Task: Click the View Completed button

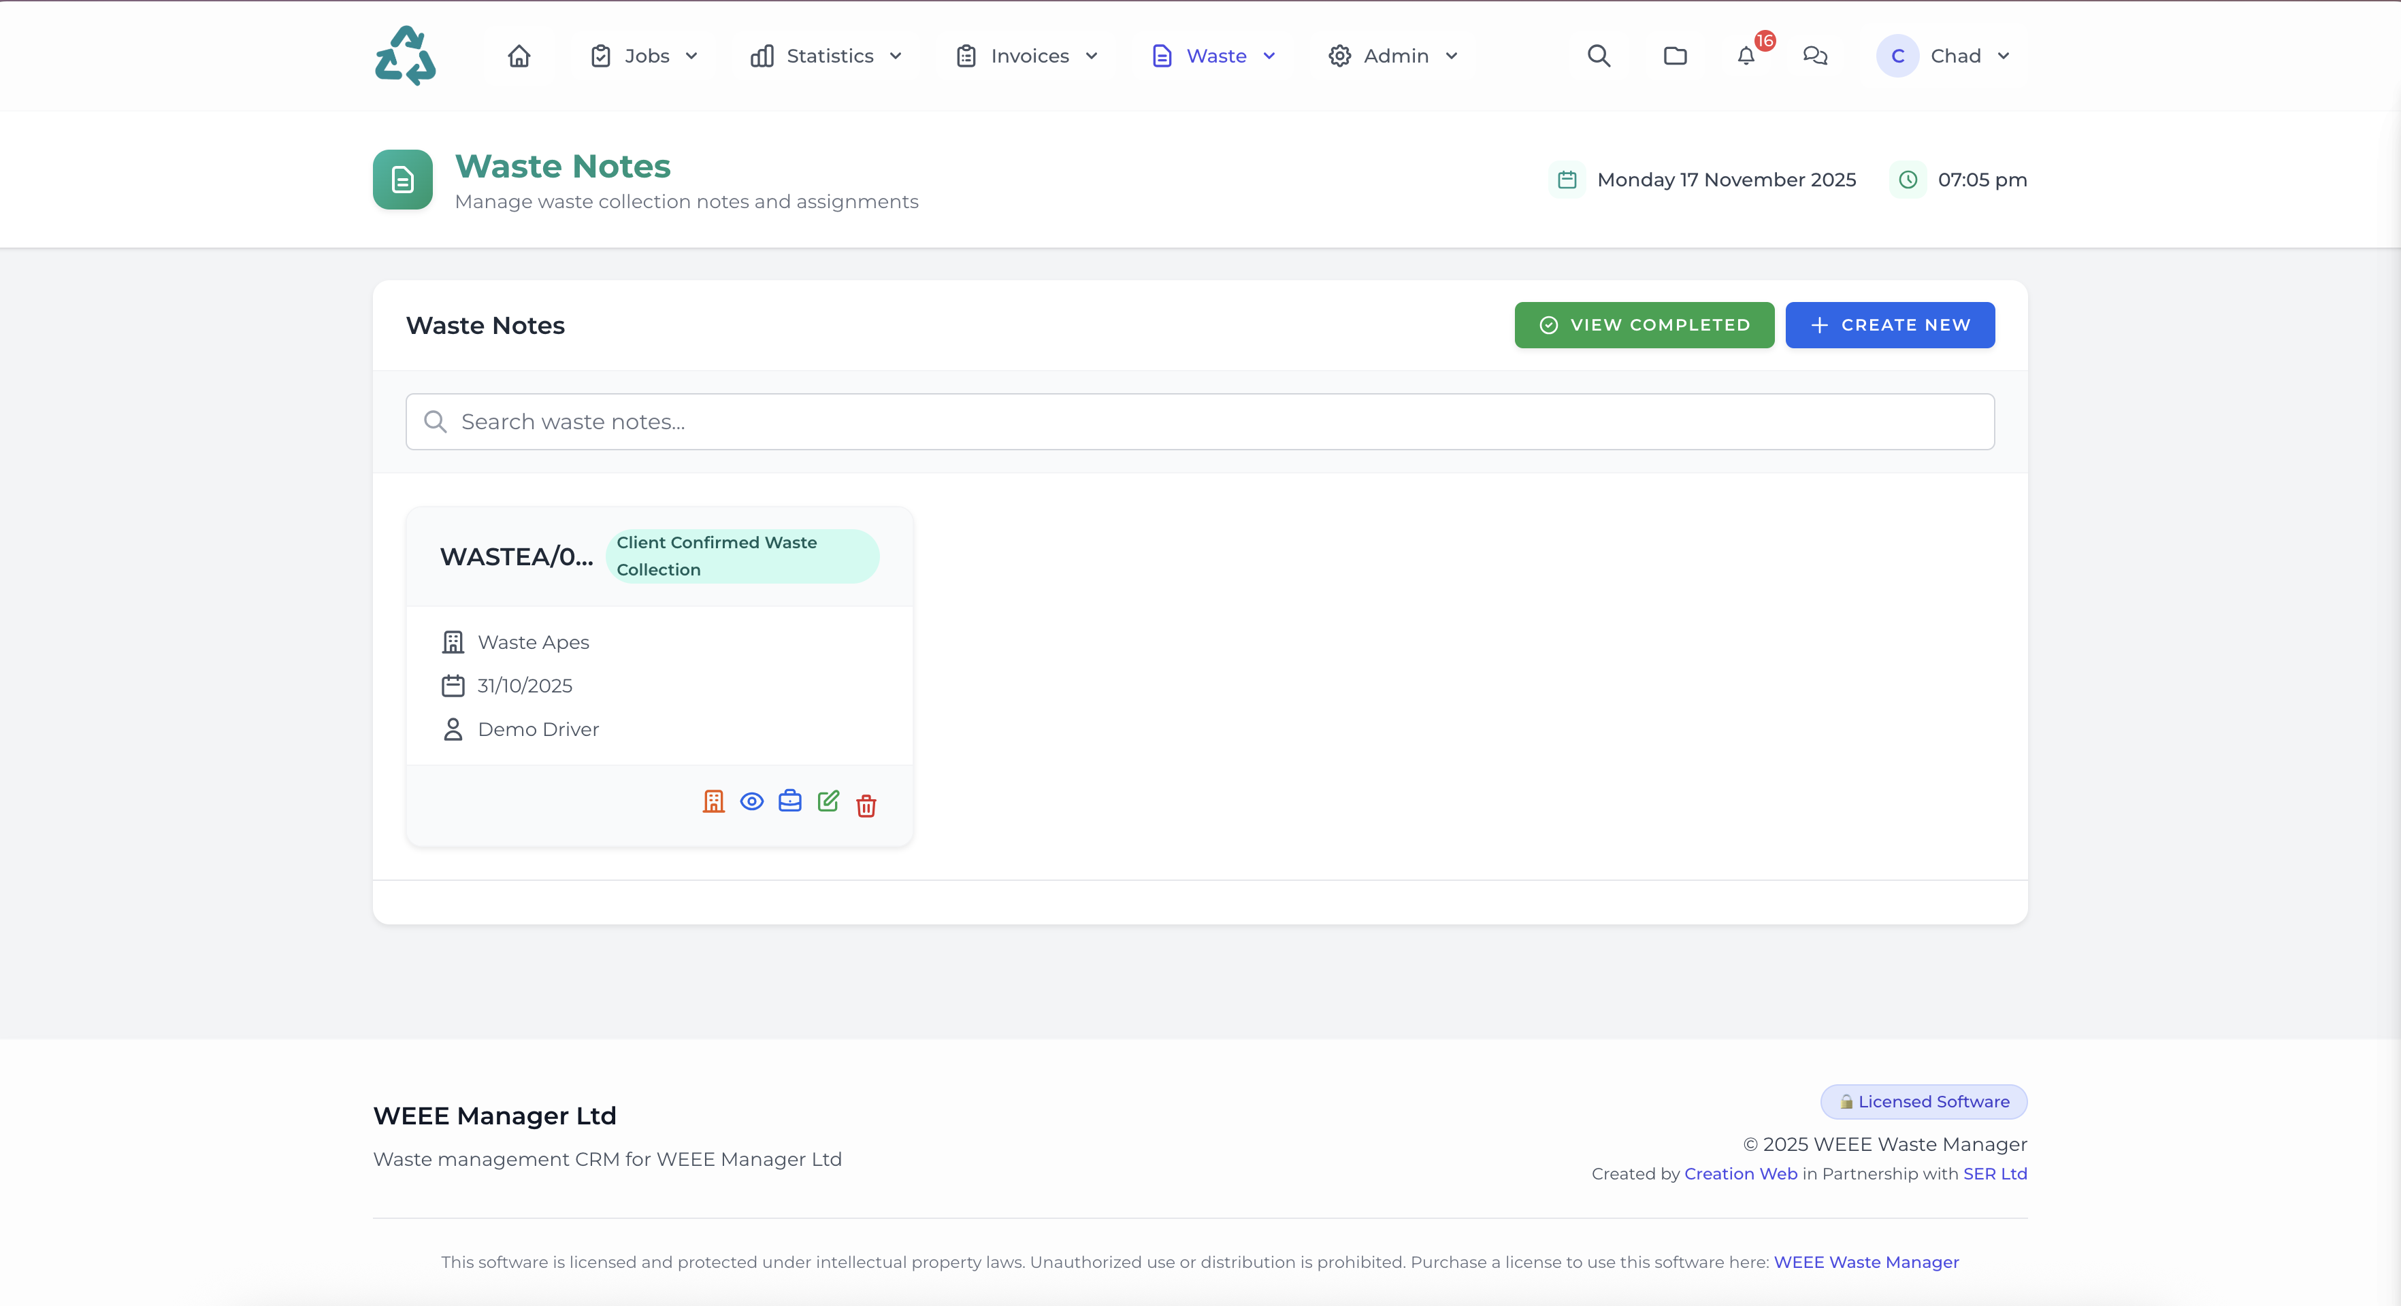Action: pos(1644,325)
